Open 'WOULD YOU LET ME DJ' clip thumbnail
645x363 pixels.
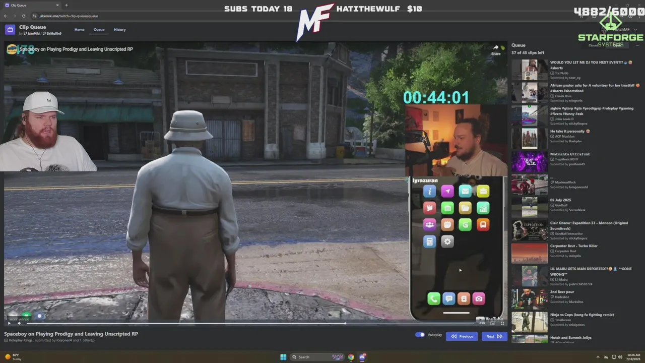pos(530,70)
